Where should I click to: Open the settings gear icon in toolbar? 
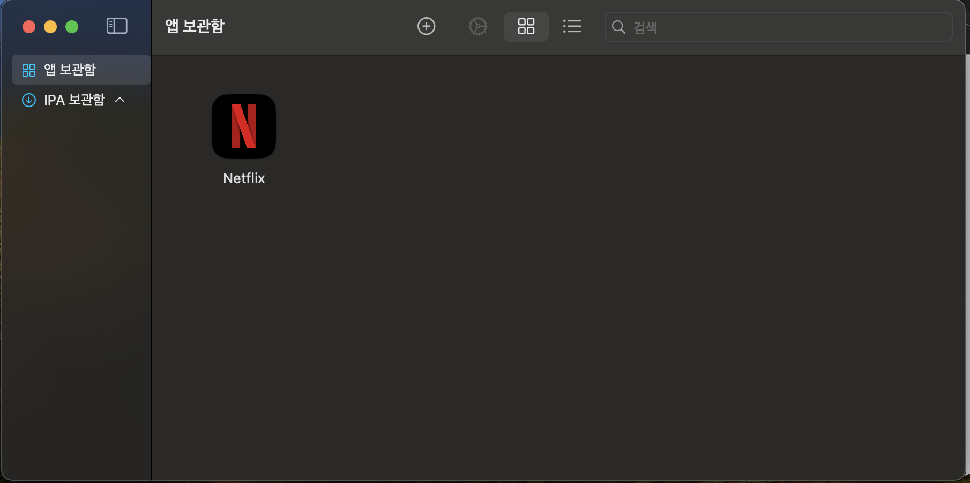click(x=478, y=26)
